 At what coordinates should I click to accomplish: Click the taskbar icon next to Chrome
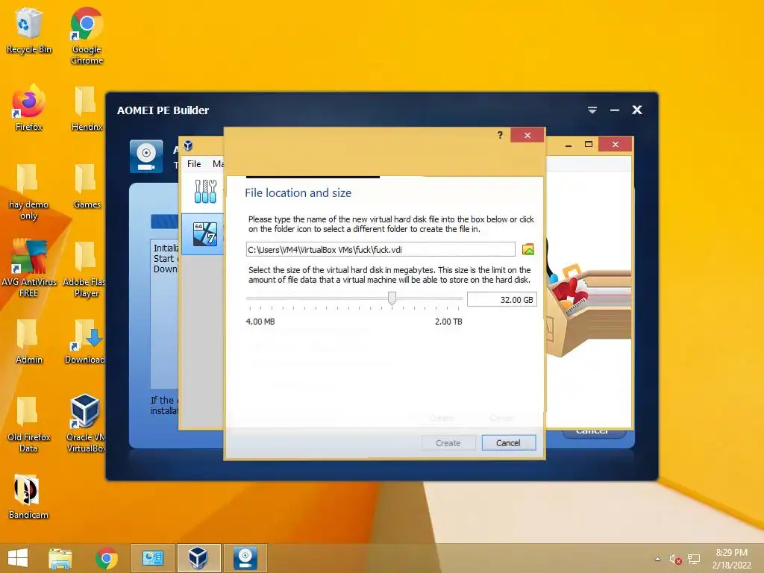pos(152,558)
